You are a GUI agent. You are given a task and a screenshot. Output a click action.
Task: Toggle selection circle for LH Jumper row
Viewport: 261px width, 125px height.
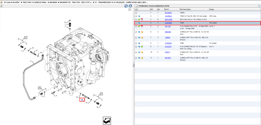pyautogui.click(x=136, y=43)
